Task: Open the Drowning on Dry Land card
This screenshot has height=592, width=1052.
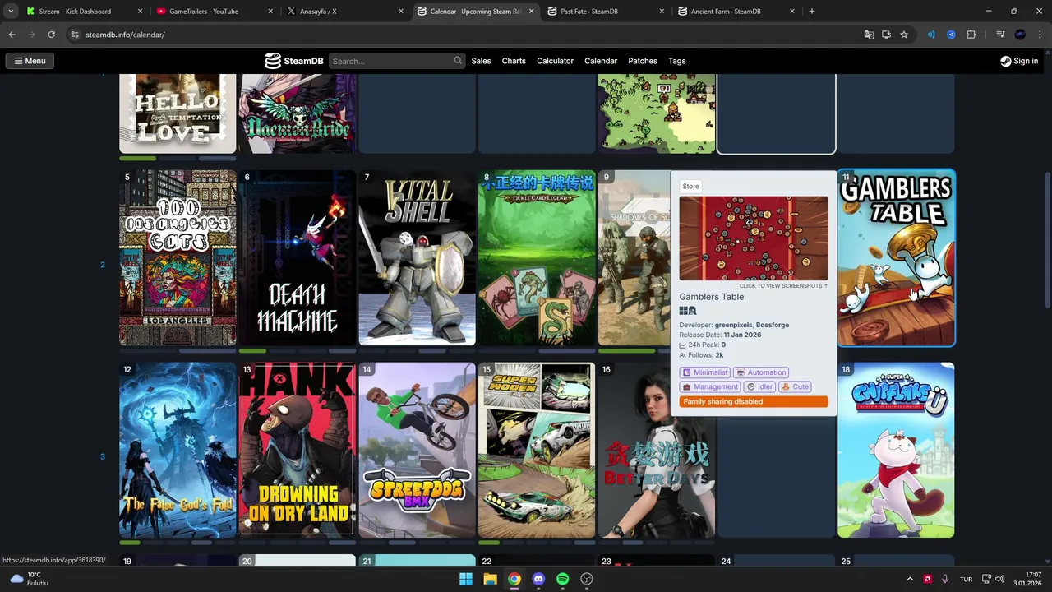Action: coord(298,450)
